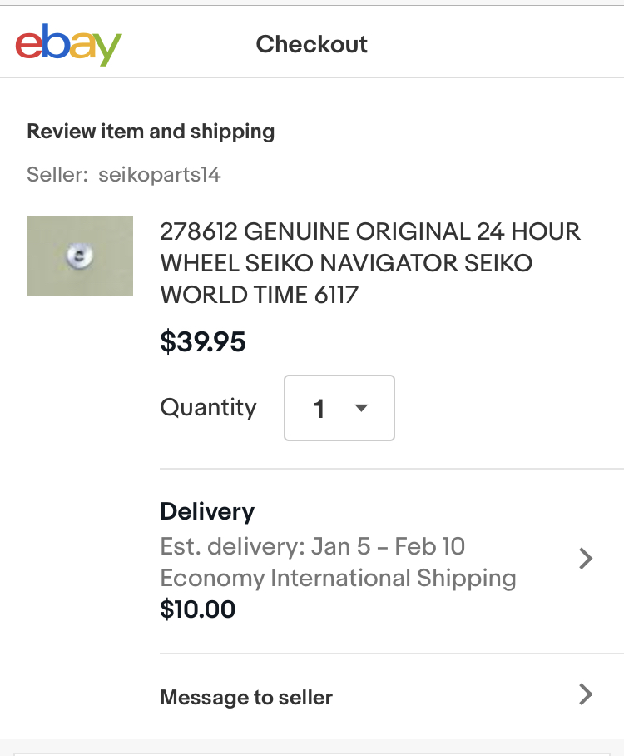The width and height of the screenshot is (624, 756).
Task: Click the Quantity dropdown arrow
Action: [361, 408]
